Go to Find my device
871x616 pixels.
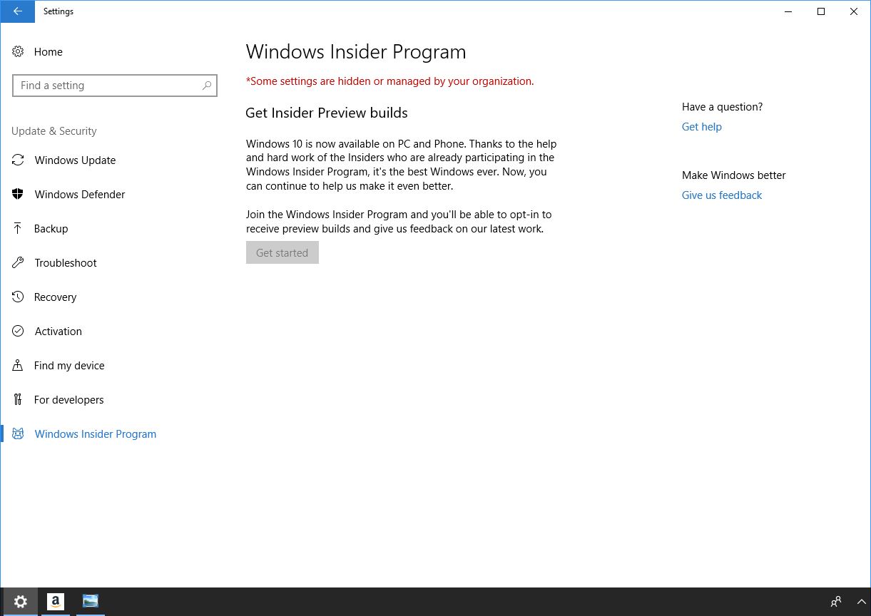[x=69, y=366]
